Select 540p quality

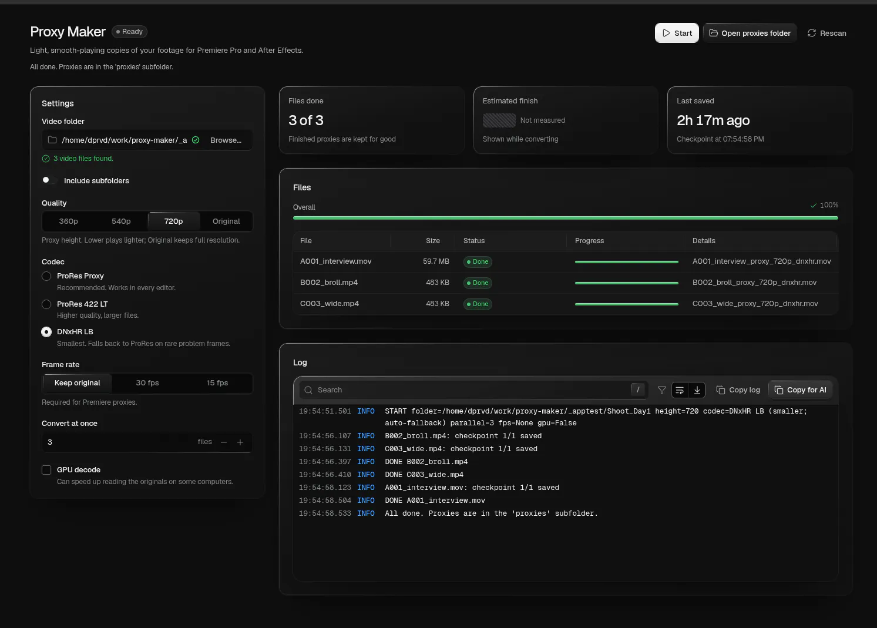121,221
